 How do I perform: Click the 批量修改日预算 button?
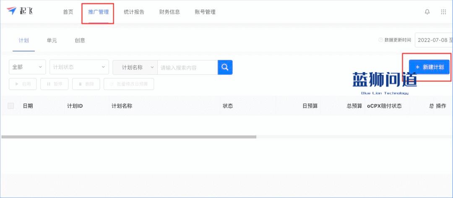pyautogui.click(x=129, y=84)
